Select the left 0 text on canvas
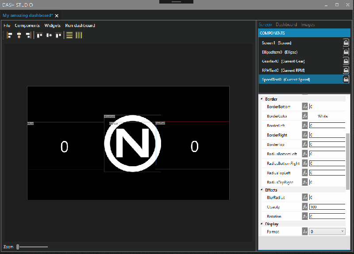This screenshot has width=354, height=254. (64, 147)
